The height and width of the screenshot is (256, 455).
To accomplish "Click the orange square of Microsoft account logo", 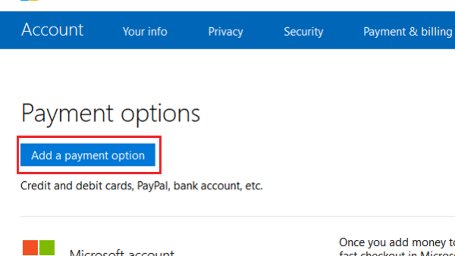I will tap(30, 248).
